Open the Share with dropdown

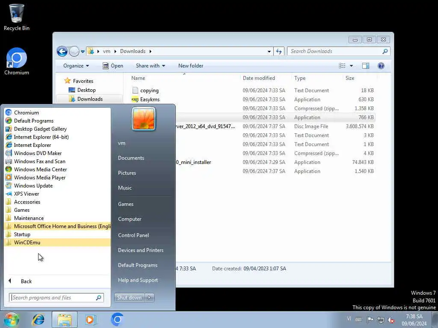pyautogui.click(x=150, y=66)
